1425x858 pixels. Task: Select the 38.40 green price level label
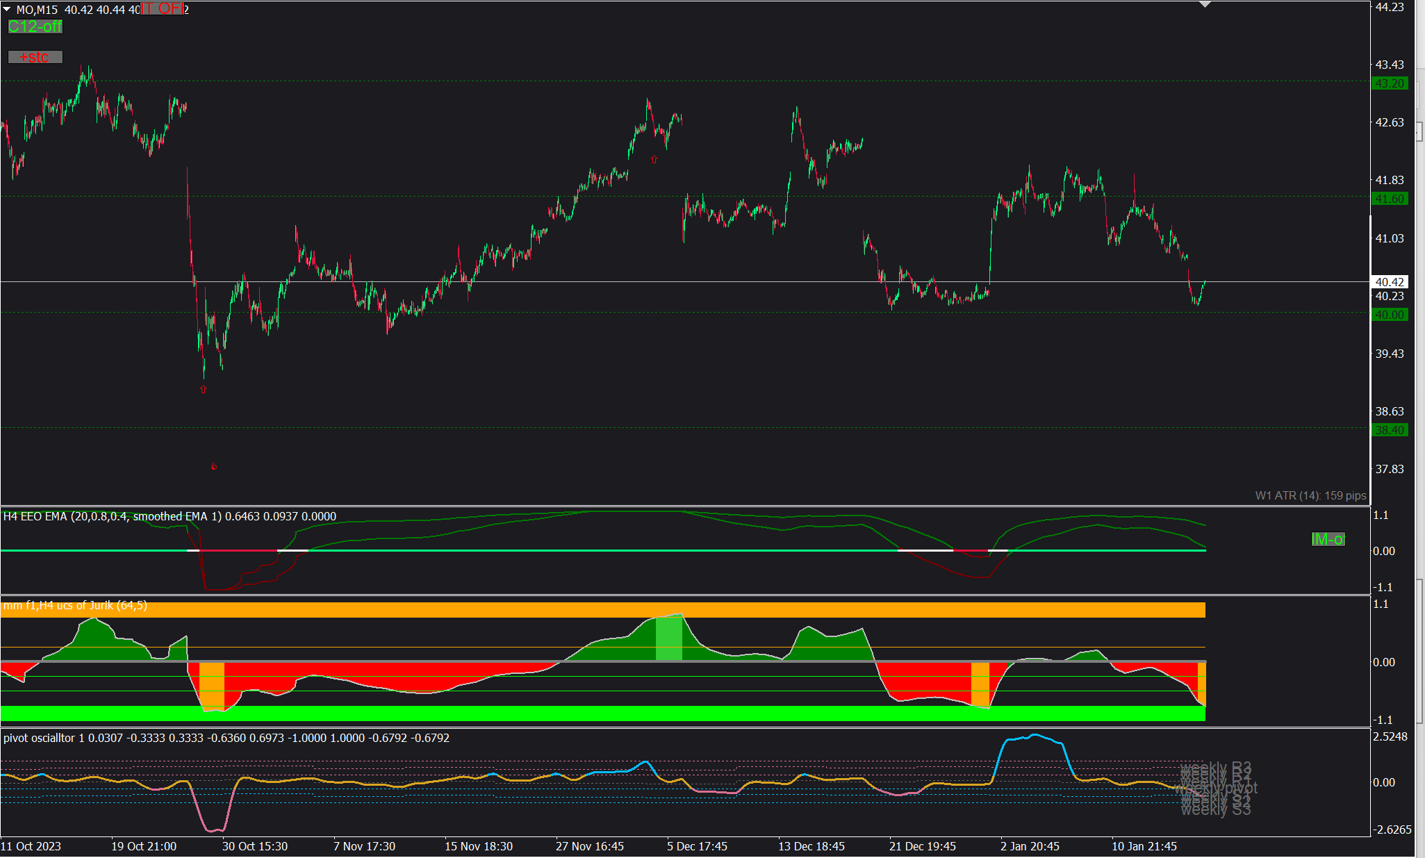coord(1390,430)
